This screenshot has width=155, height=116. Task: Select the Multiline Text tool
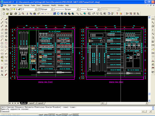coord(2,75)
